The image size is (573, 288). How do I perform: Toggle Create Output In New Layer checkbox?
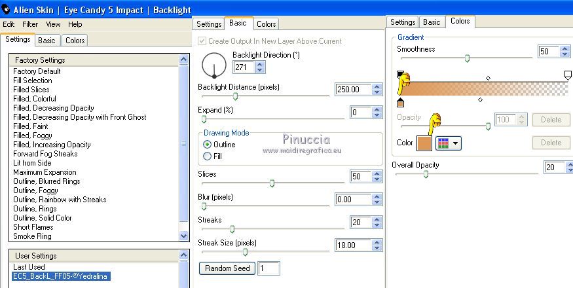coord(202,41)
